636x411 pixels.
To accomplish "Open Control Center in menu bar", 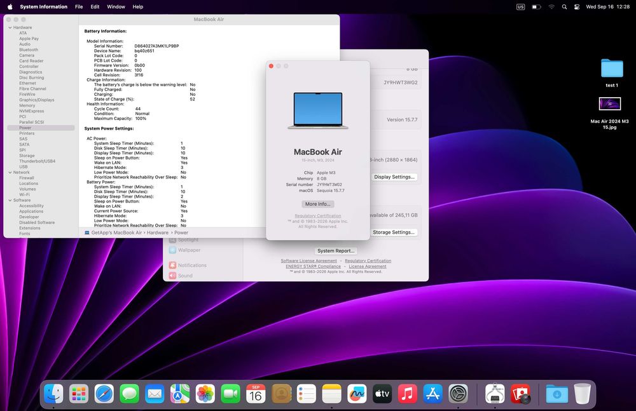I will (x=577, y=7).
